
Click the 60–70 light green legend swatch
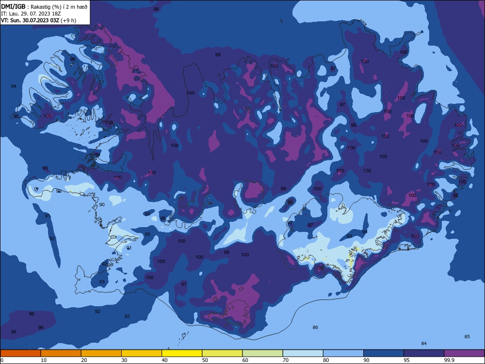262,353
